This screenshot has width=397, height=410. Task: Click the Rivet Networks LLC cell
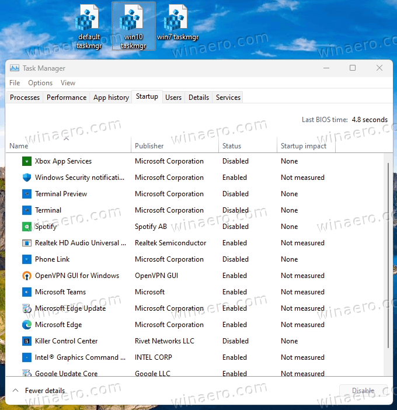pos(165,341)
